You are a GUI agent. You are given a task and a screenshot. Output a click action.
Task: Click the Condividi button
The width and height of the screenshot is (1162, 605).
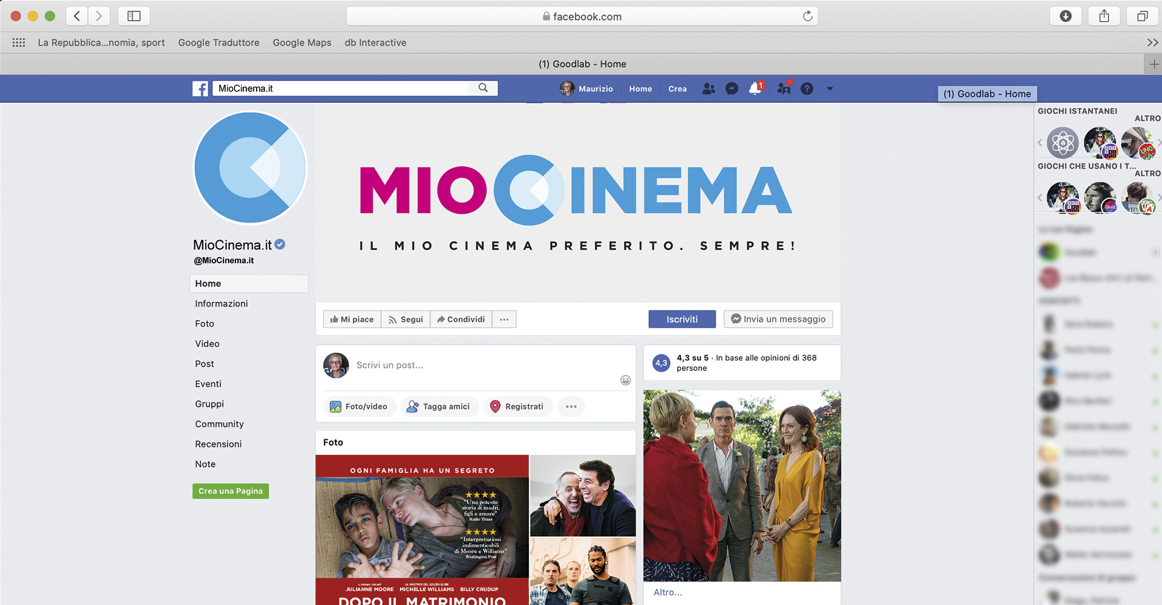[x=461, y=319]
